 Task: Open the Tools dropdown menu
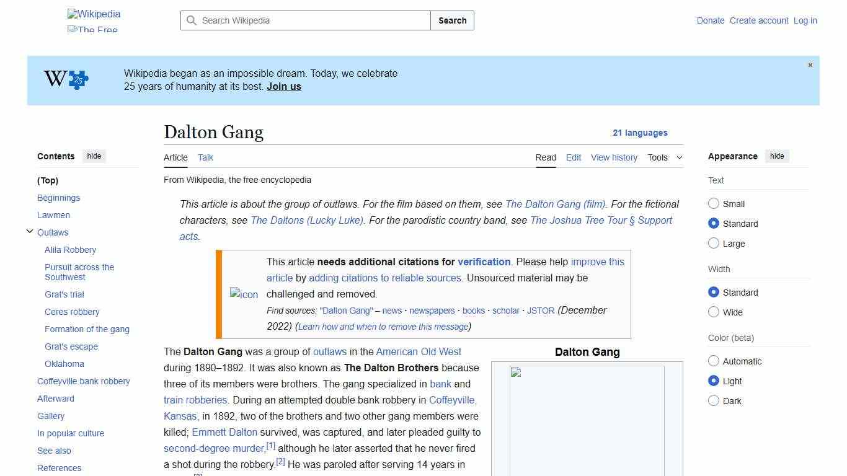[664, 157]
